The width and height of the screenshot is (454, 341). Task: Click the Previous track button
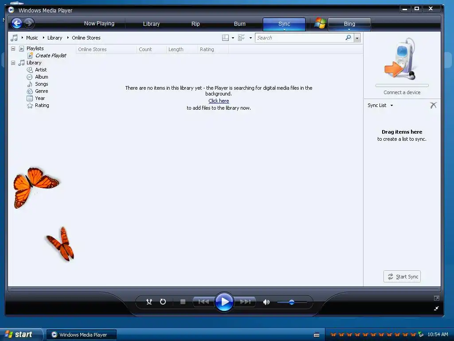[x=204, y=302]
